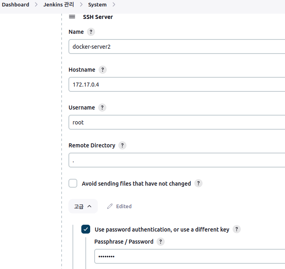The height and width of the screenshot is (269, 285).
Task: Uncheck Use password authentication checkbox
Action: (x=86, y=229)
